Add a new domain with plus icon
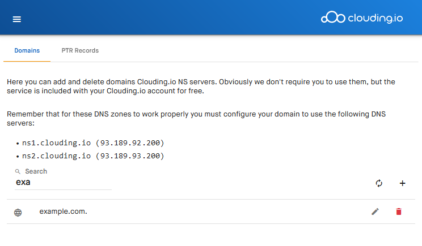The height and width of the screenshot is (246, 422). tap(402, 183)
